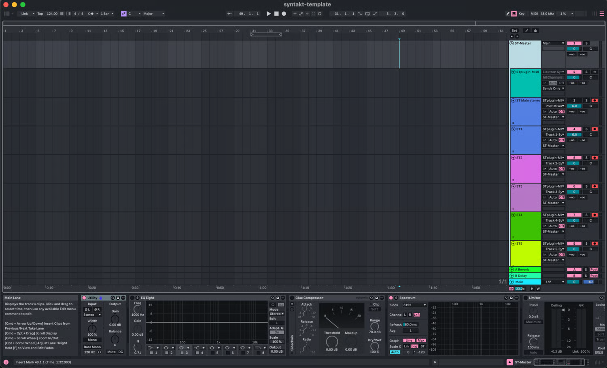
Task: Collapse the ST3 track with its fold arrow
Action: [x=513, y=186]
